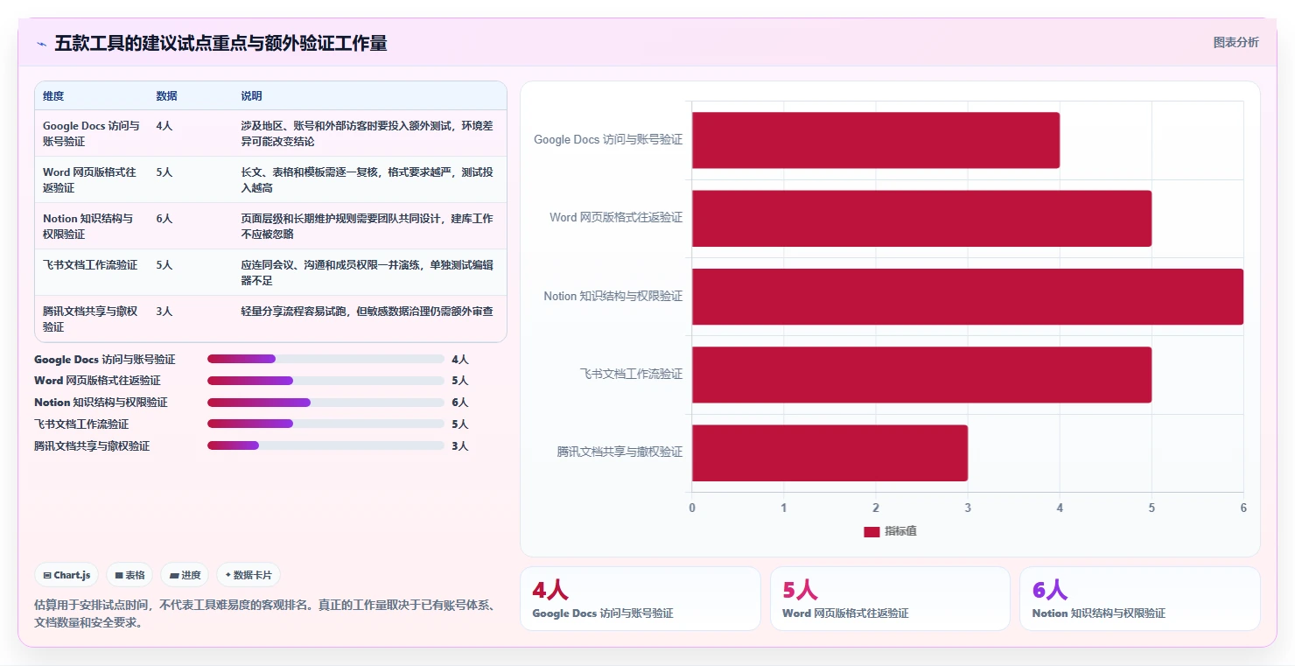
Task: Click the chart icon beside the title
Action: (x=41, y=44)
